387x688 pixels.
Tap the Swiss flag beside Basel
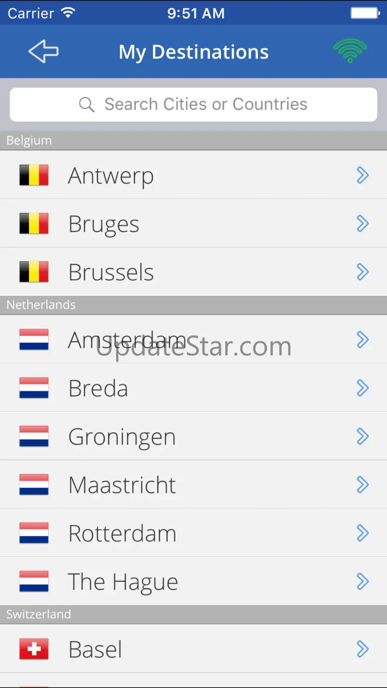(34, 649)
